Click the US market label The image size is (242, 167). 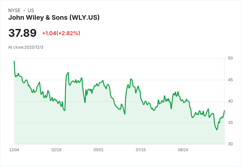pos(31,11)
